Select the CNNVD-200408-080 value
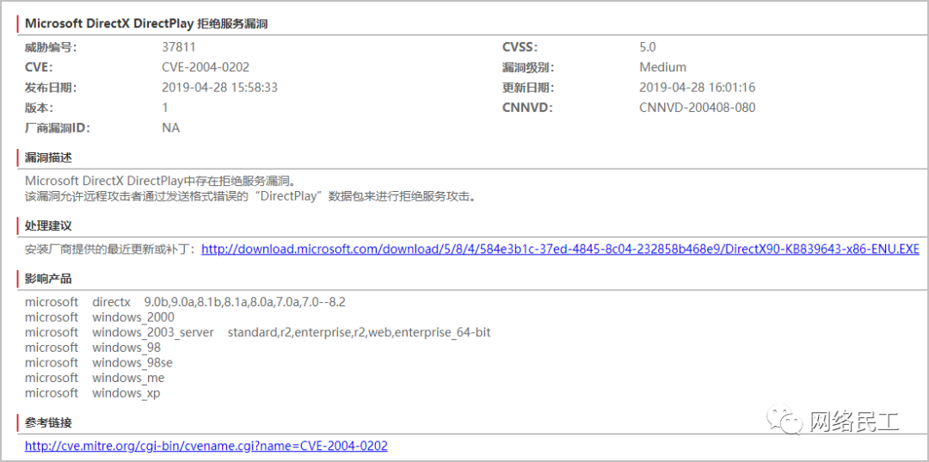This screenshot has height=462, width=929. pyautogui.click(x=698, y=108)
